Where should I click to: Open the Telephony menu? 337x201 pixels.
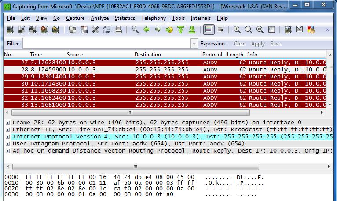[x=154, y=18]
